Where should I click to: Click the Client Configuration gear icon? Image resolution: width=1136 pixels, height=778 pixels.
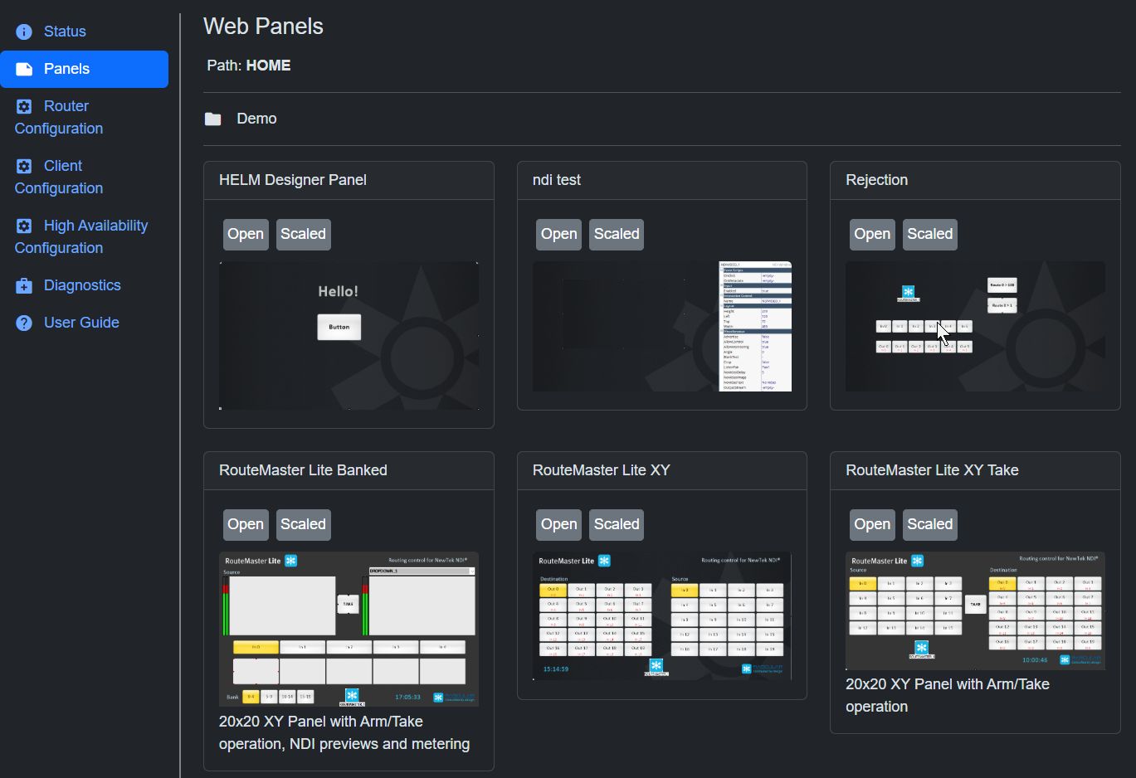click(24, 166)
